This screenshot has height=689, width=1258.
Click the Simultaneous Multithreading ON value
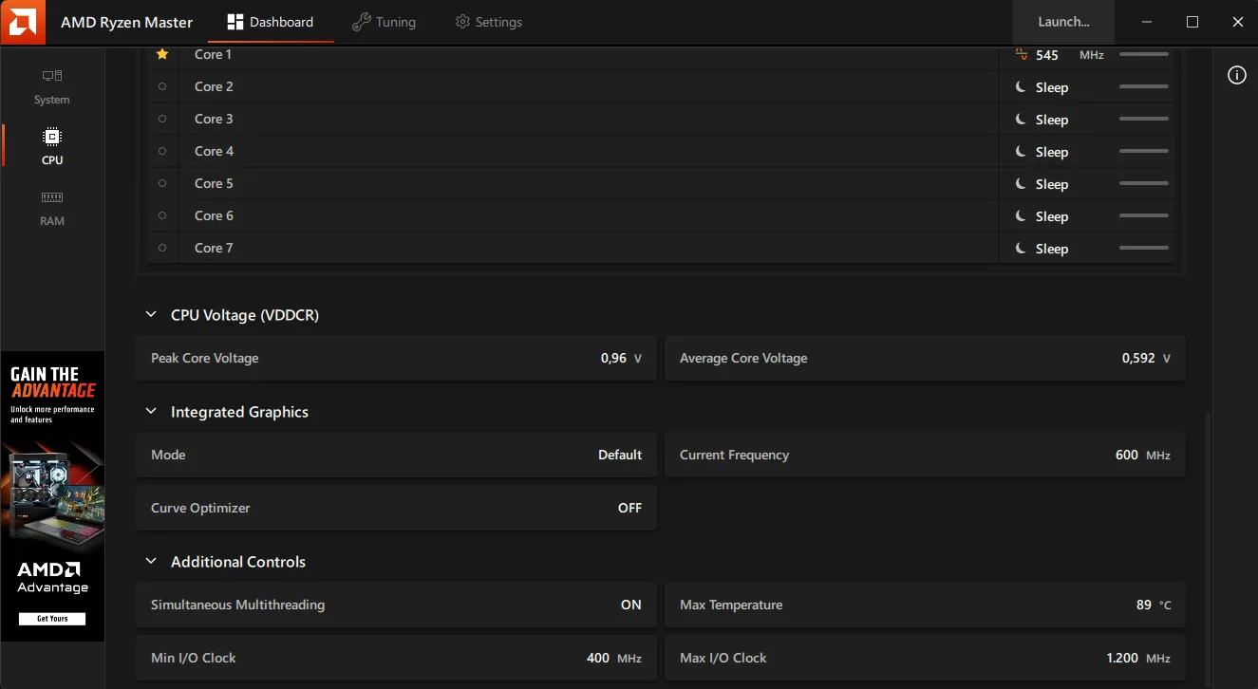pos(631,605)
